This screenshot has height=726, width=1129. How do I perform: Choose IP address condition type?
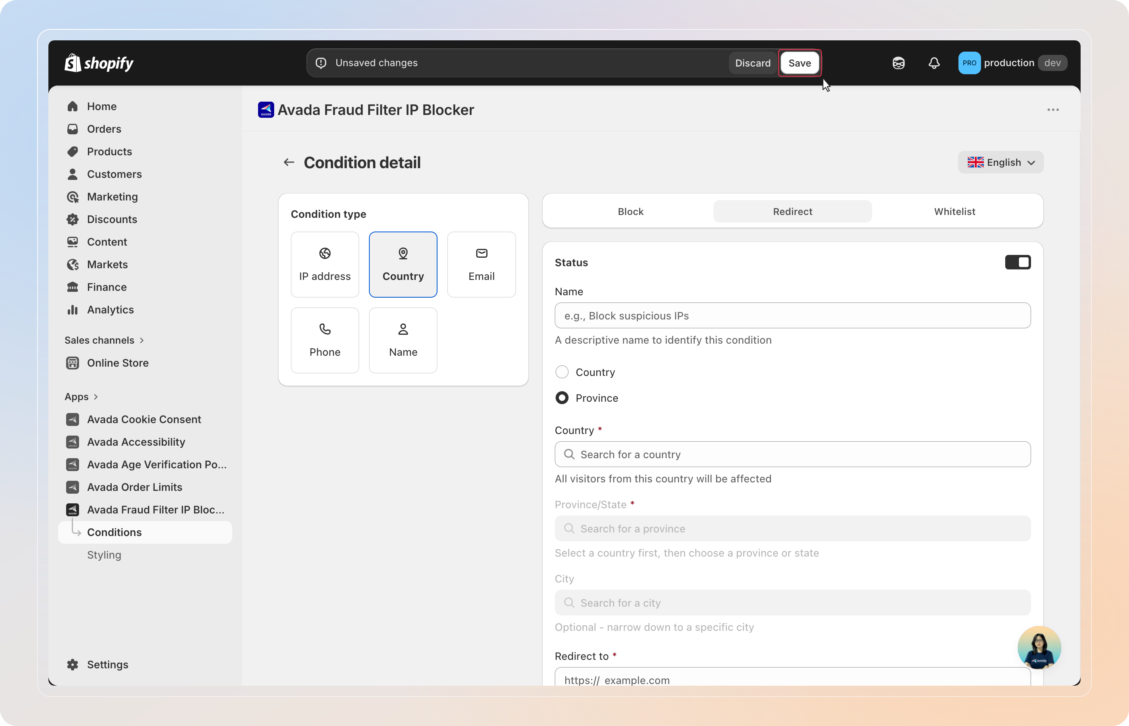(325, 265)
